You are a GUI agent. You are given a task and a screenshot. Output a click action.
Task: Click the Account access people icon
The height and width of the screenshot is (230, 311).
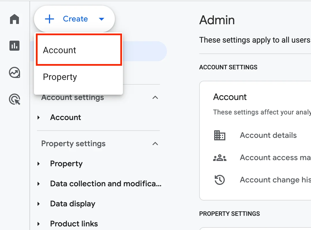click(x=219, y=158)
